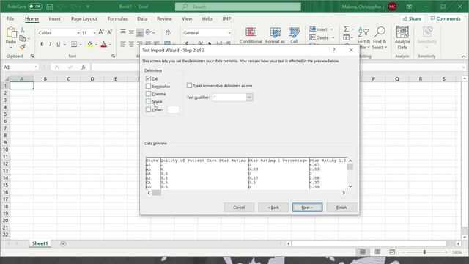Viewport: 469px width, 264px height.
Task: Click the Finish button in wizard
Action: click(x=341, y=208)
